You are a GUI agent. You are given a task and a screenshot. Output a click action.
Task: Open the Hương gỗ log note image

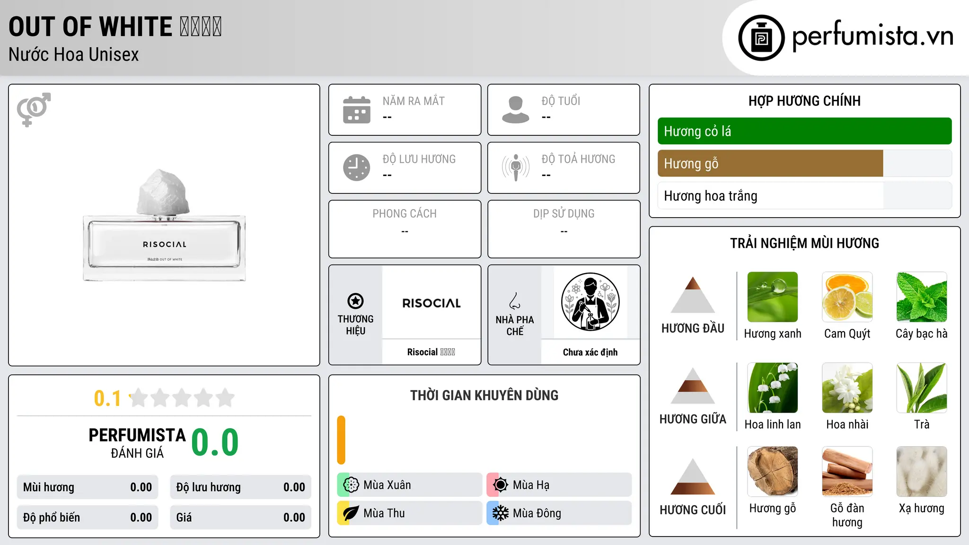coord(773,472)
